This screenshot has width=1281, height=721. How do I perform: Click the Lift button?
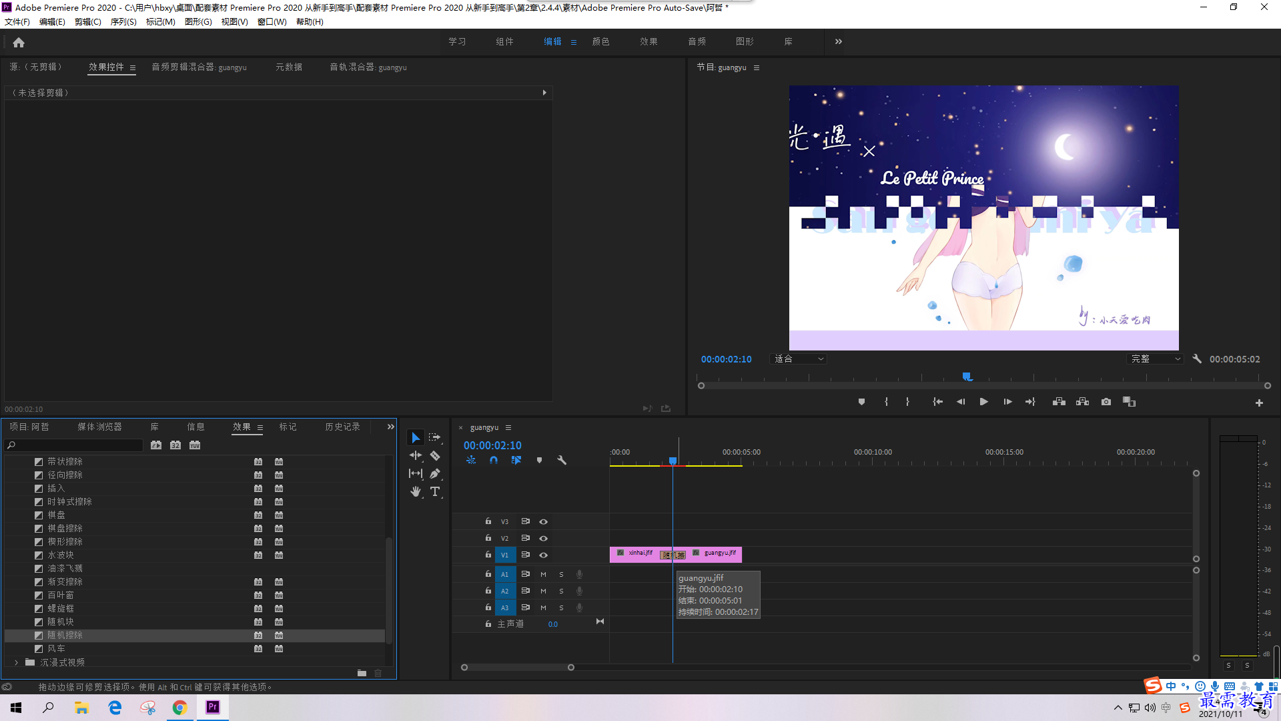(x=1059, y=402)
